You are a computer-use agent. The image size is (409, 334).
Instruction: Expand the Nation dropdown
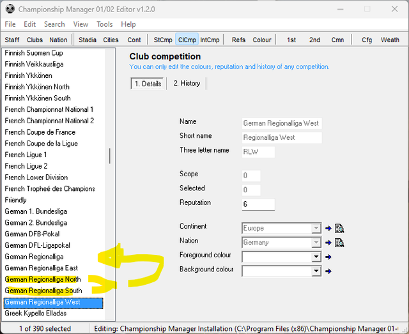(316, 243)
